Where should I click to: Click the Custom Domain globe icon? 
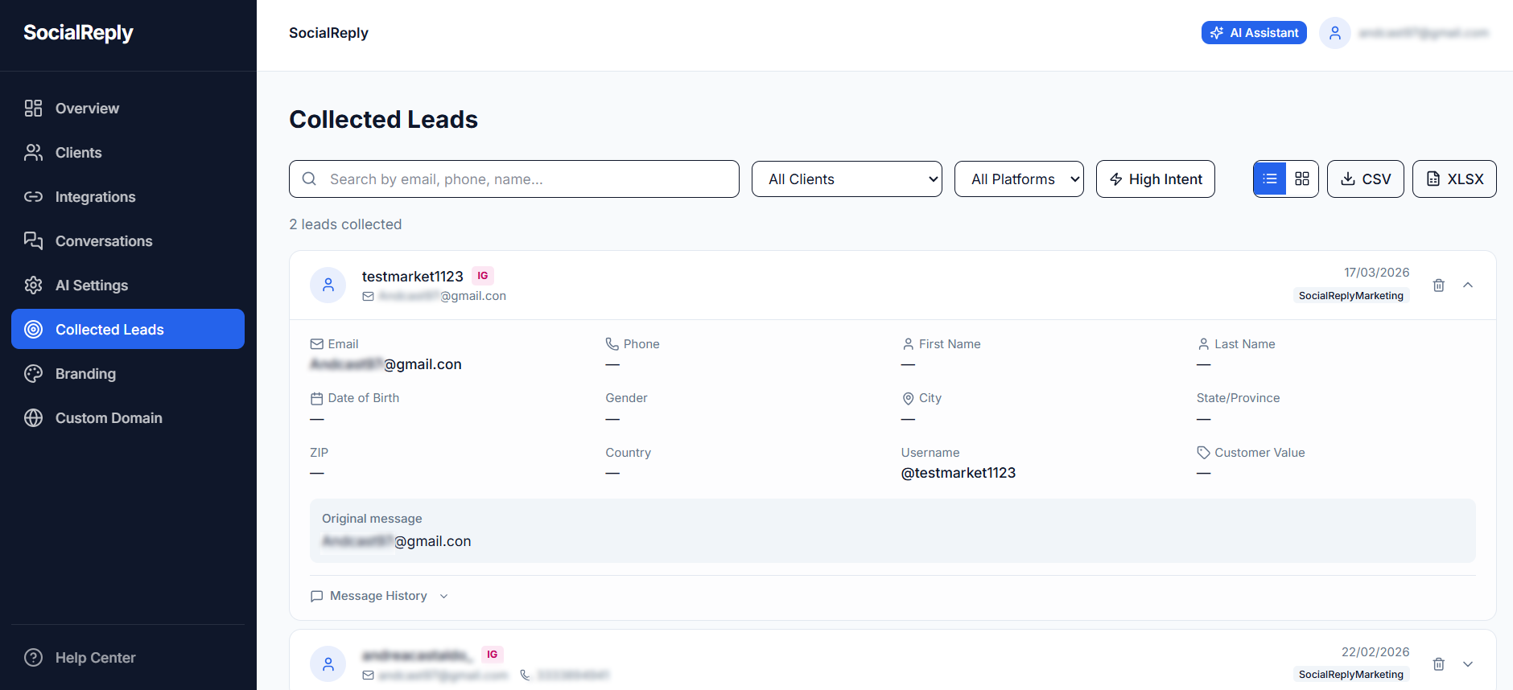tap(33, 418)
